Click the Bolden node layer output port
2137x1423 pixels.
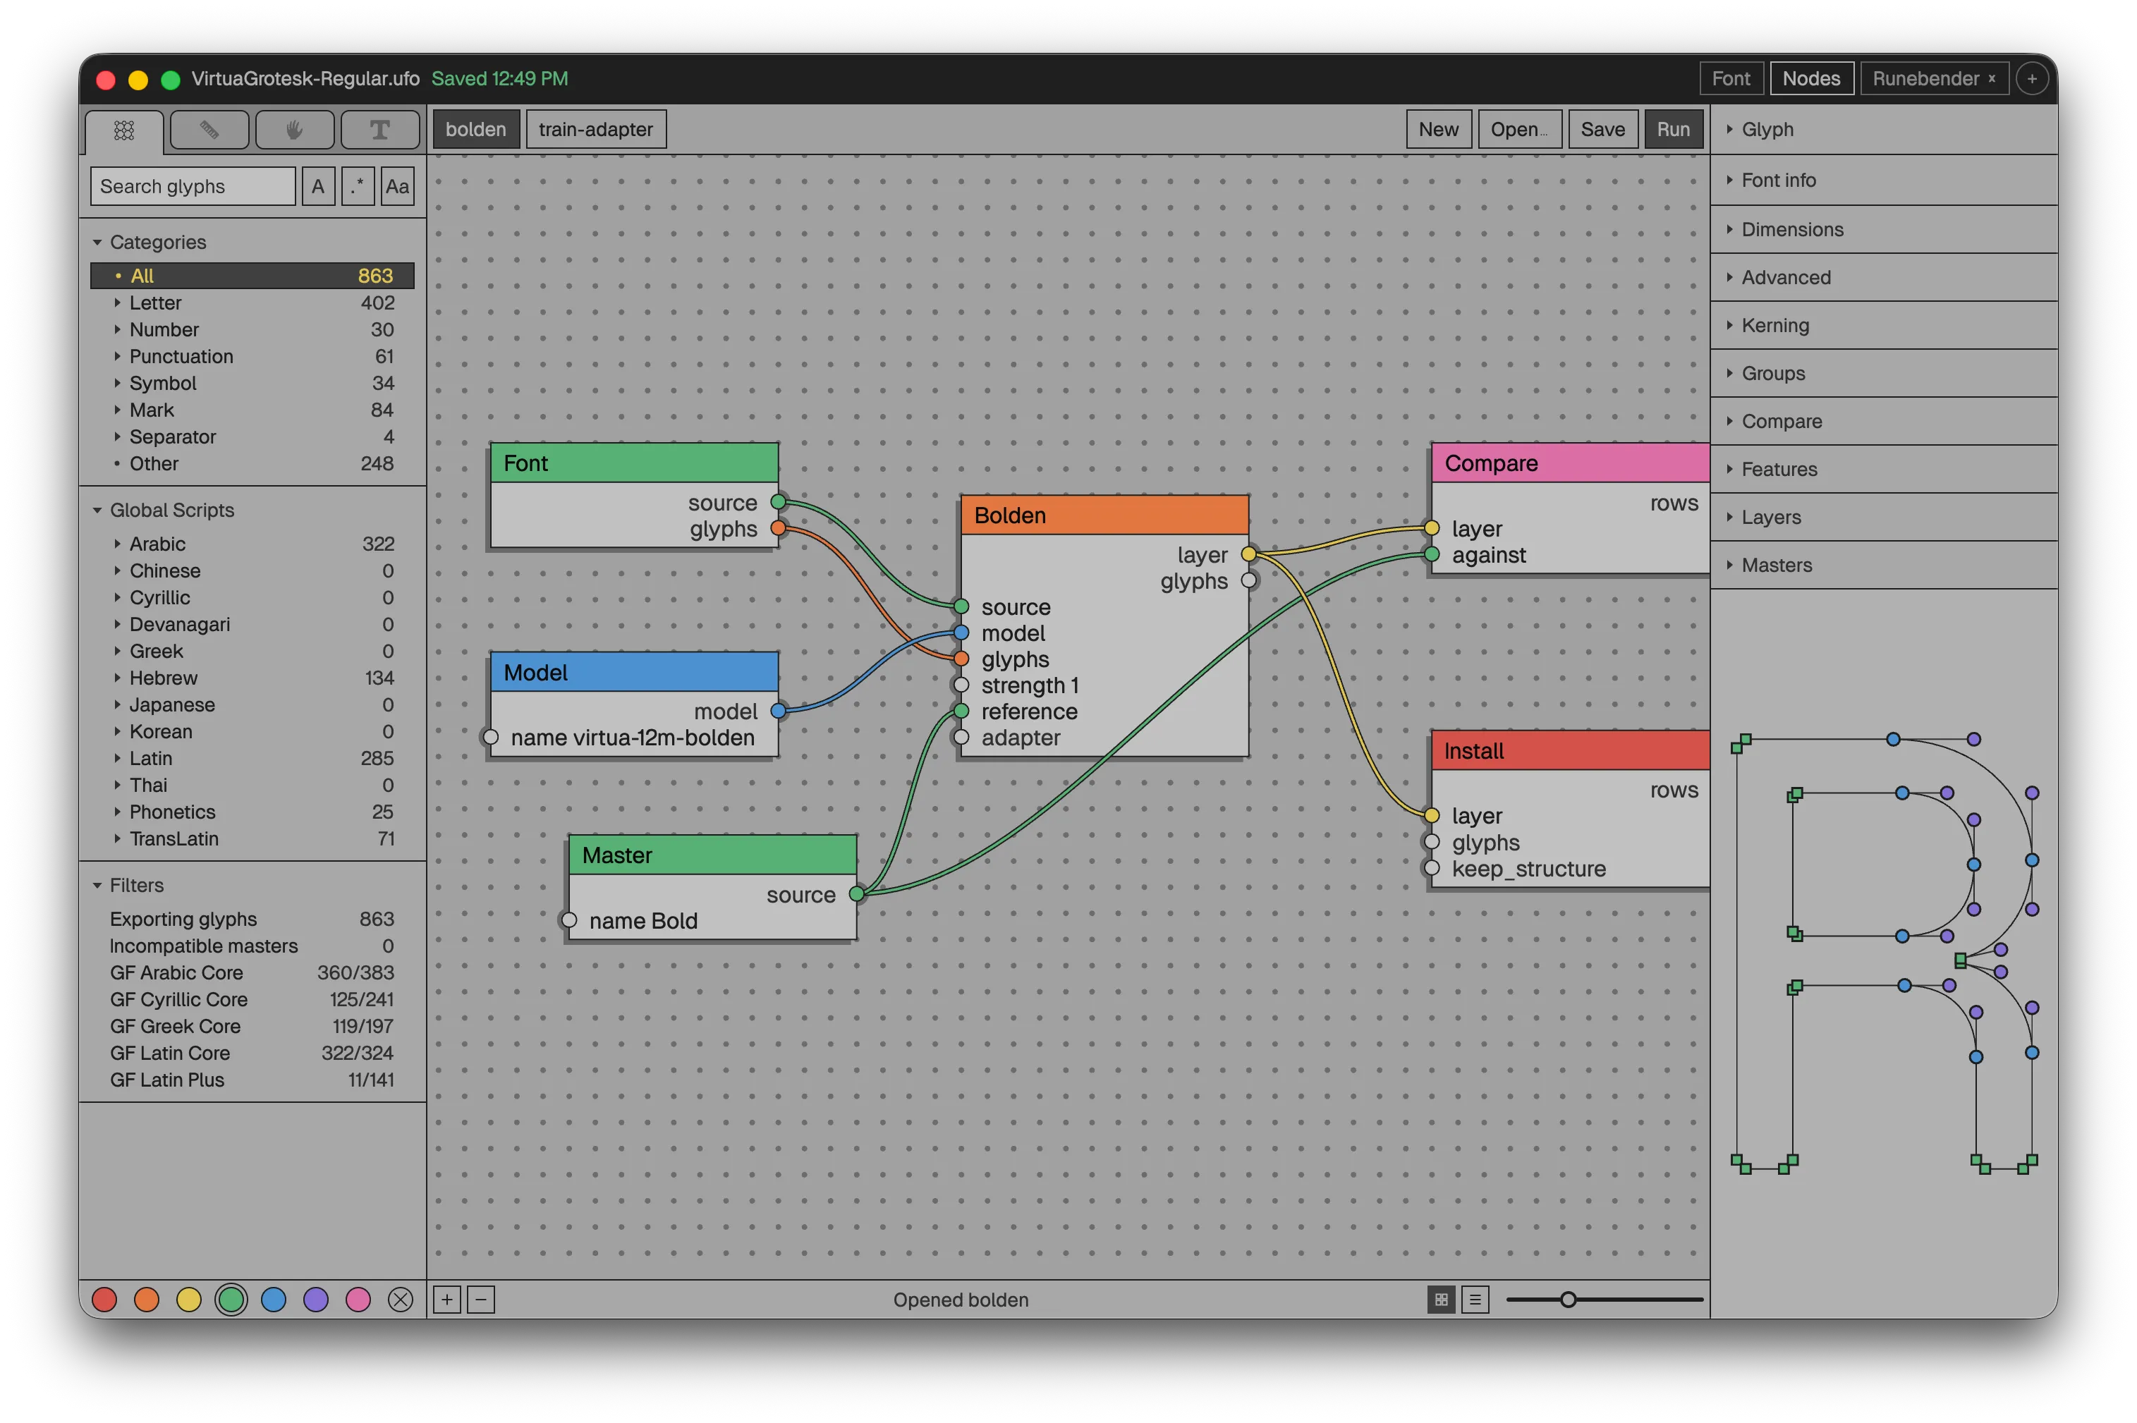tap(1250, 554)
